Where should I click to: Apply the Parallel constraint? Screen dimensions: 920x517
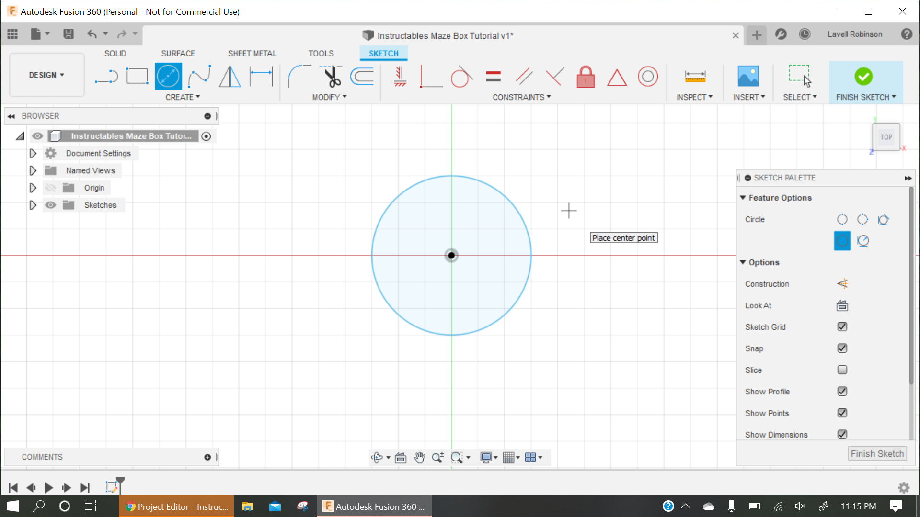(524, 77)
